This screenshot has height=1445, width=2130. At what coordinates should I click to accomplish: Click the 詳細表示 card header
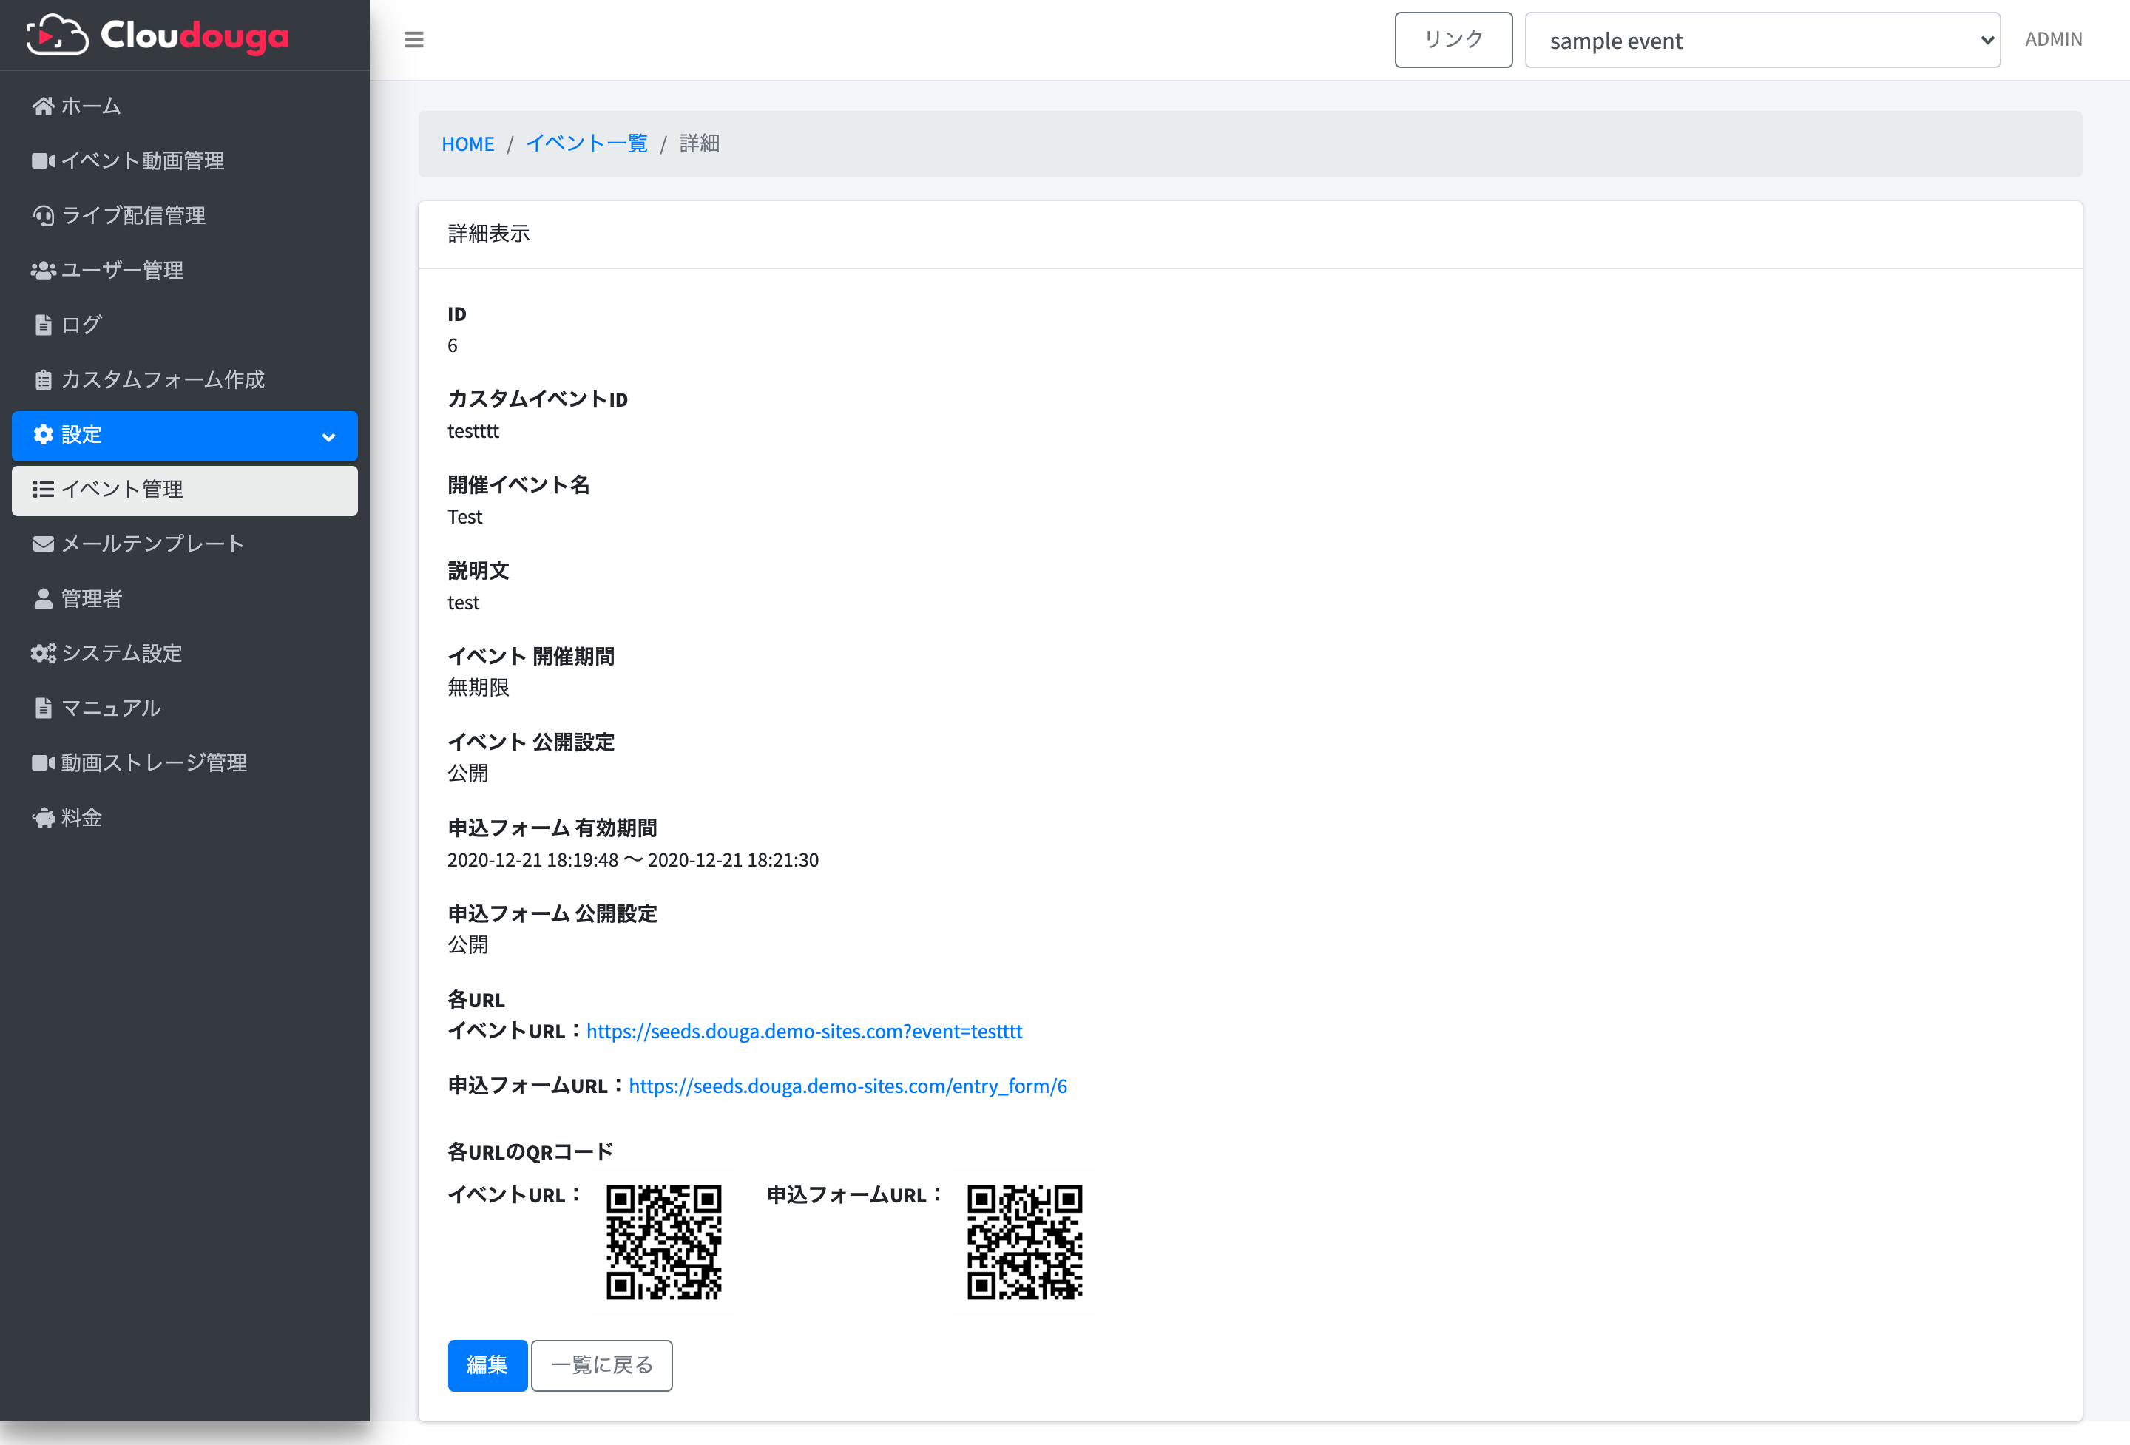point(1250,234)
